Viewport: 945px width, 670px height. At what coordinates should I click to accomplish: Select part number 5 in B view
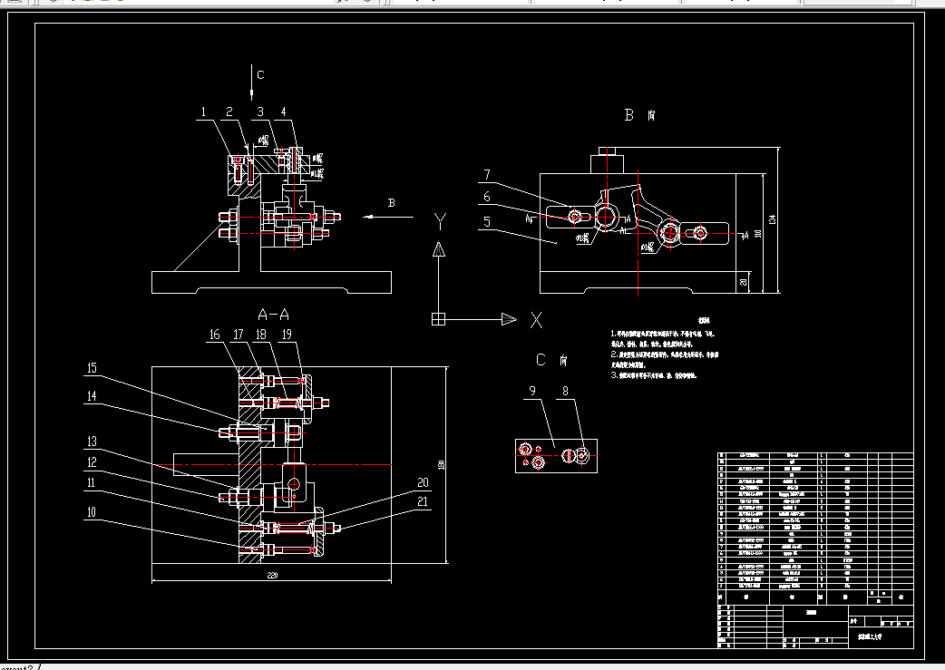coord(487,222)
